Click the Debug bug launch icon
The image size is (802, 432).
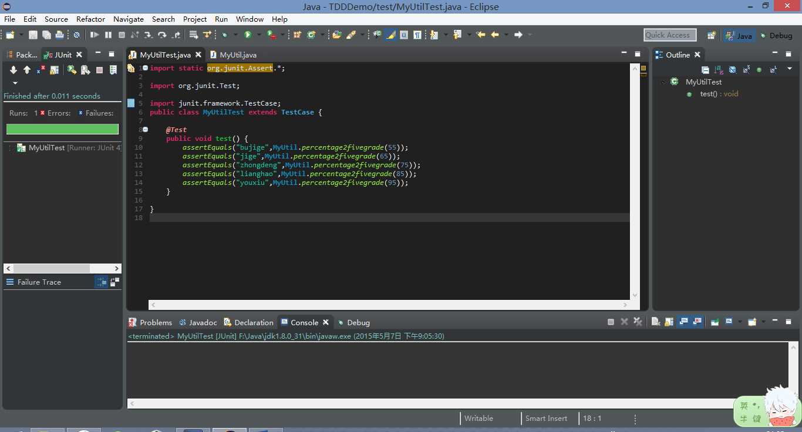click(x=224, y=35)
